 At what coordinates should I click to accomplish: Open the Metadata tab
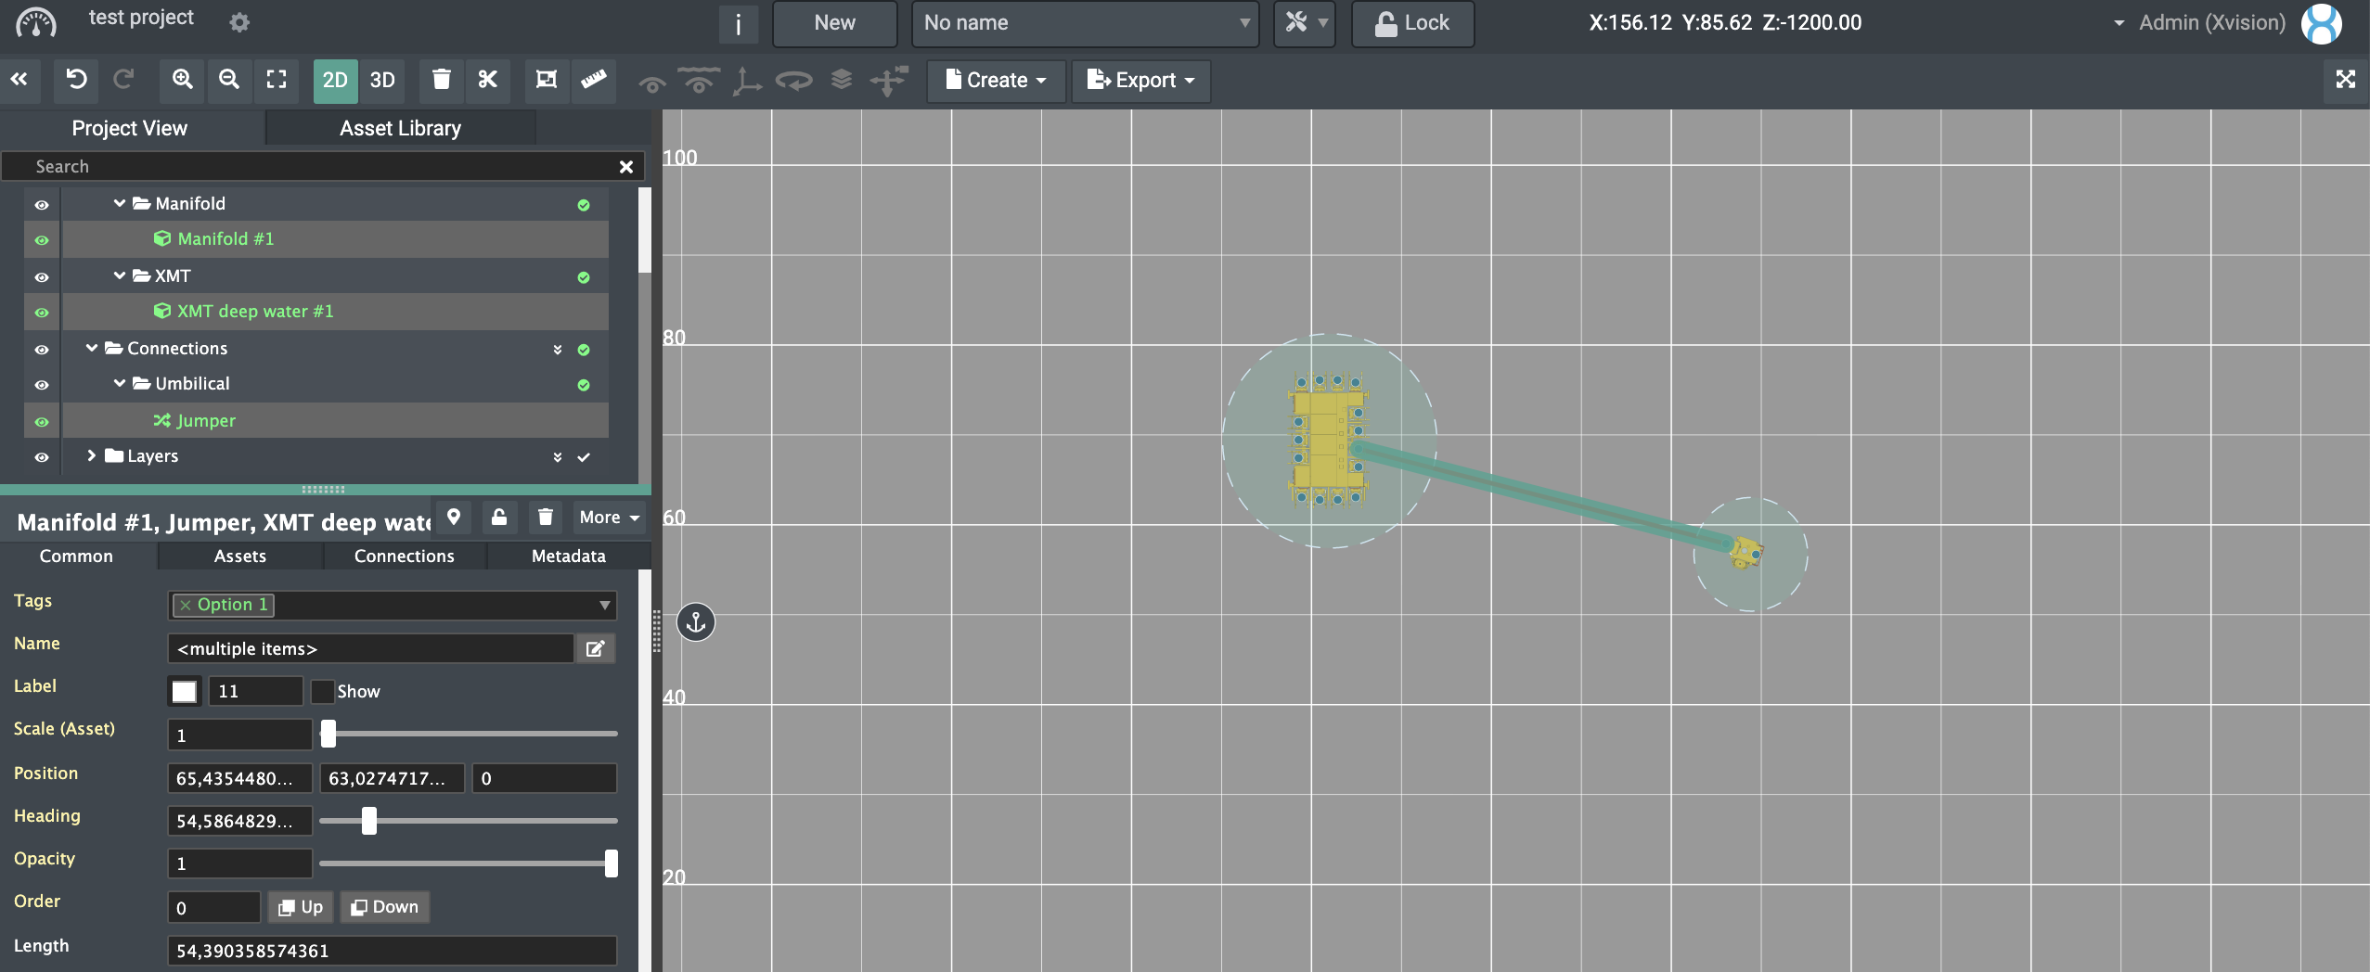568,556
